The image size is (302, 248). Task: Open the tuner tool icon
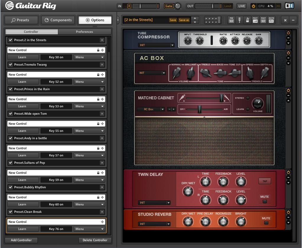[x=239, y=20]
